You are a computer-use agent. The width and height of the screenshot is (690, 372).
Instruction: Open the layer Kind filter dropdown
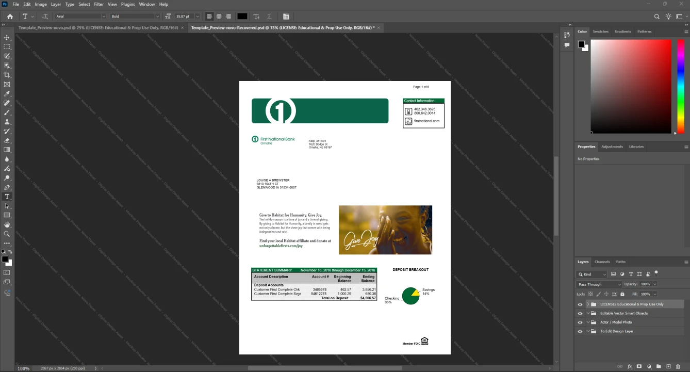592,274
